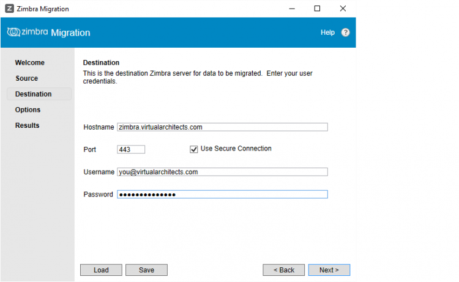Minimize the Zimbra Migration window

click(292, 9)
